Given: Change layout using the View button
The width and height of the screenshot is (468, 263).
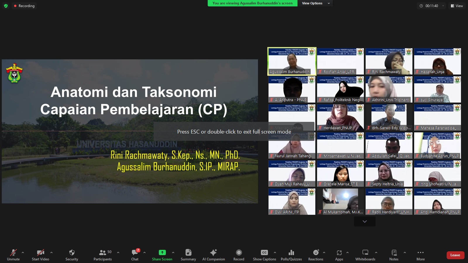Looking at the screenshot, I should [x=457, y=6].
